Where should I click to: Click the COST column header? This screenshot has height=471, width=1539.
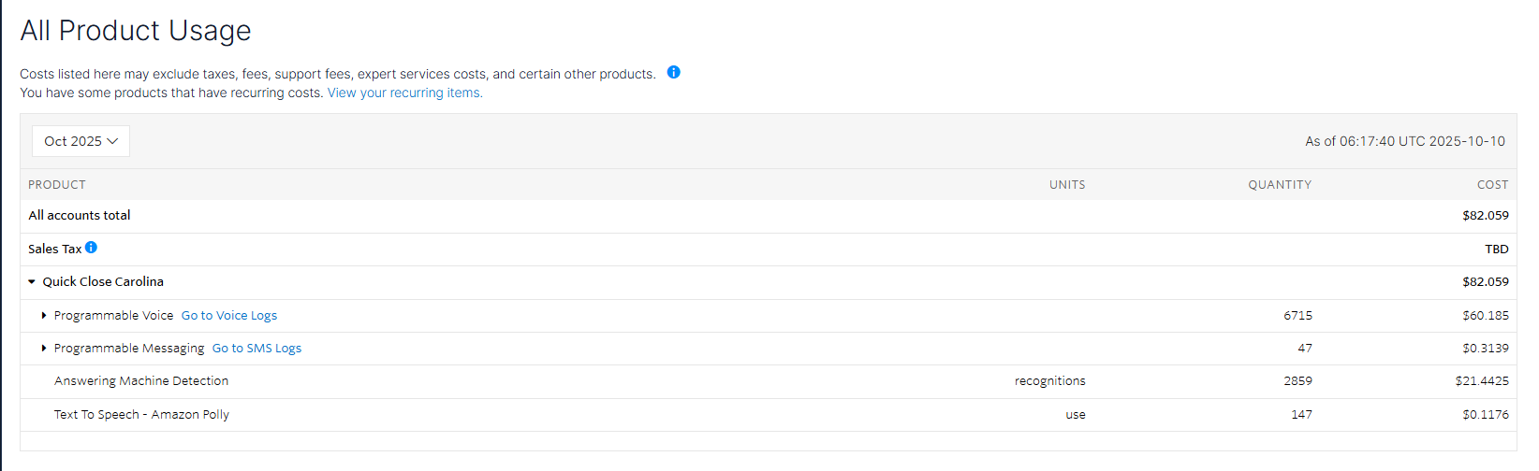tap(1492, 185)
